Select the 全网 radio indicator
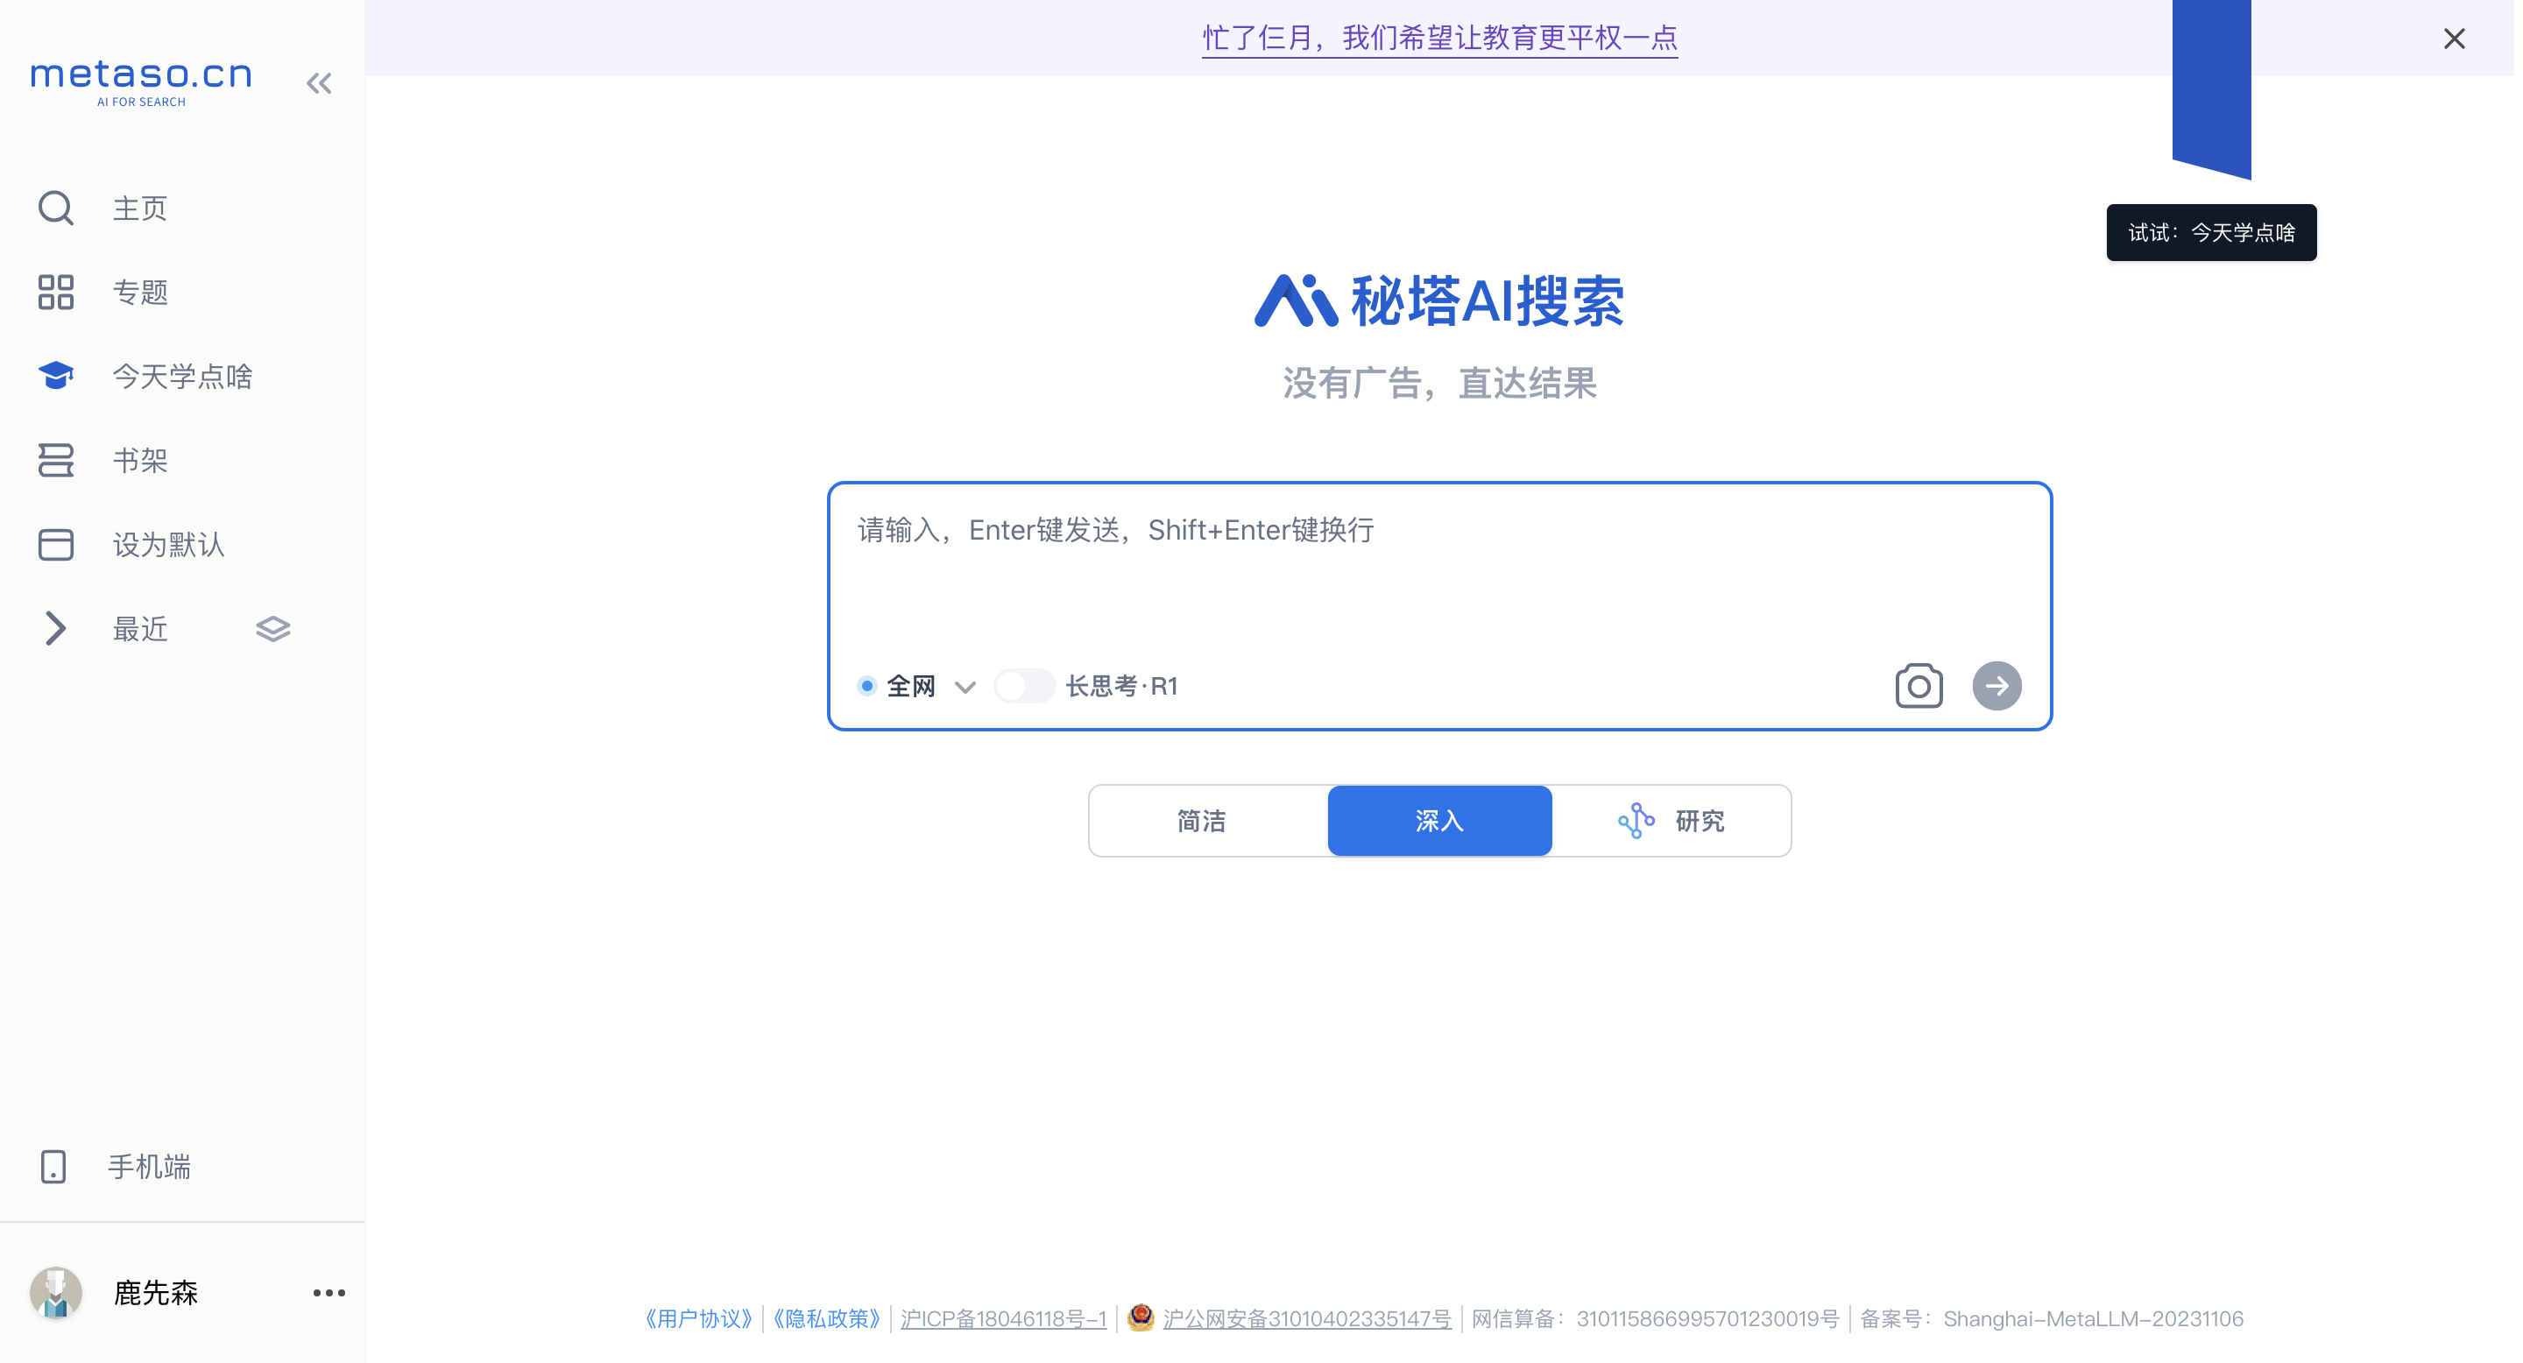The width and height of the screenshot is (2523, 1363). coord(866,685)
